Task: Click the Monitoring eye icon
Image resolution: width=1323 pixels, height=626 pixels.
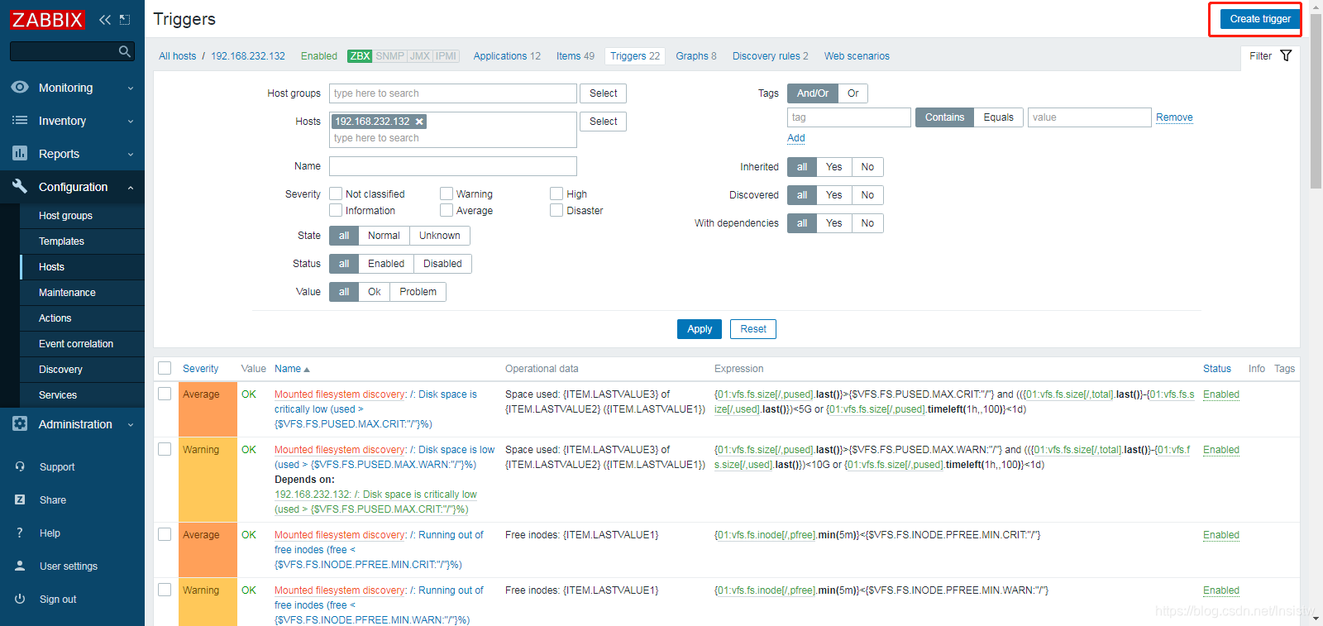Action: tap(20, 87)
